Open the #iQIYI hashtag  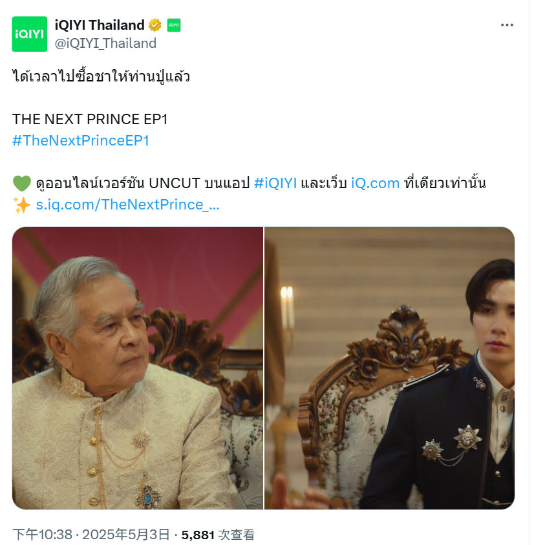(275, 183)
